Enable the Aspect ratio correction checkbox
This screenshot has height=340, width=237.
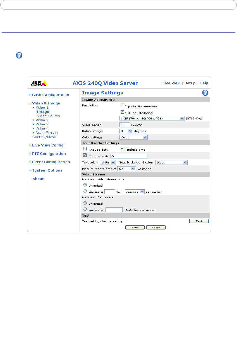pyautogui.click(x=122, y=106)
